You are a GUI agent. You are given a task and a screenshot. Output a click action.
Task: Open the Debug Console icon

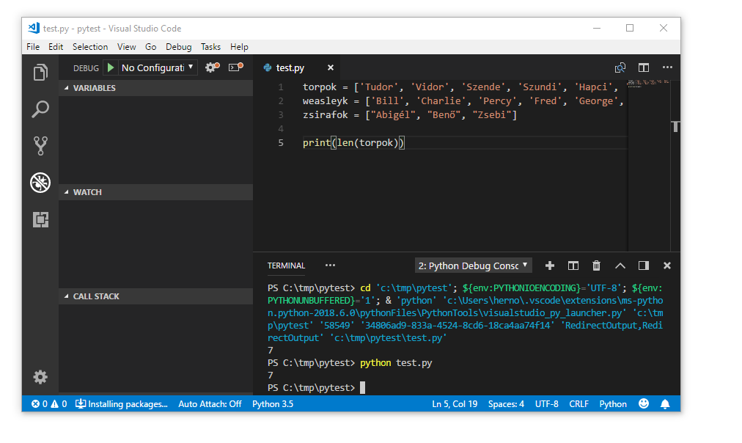coord(235,67)
